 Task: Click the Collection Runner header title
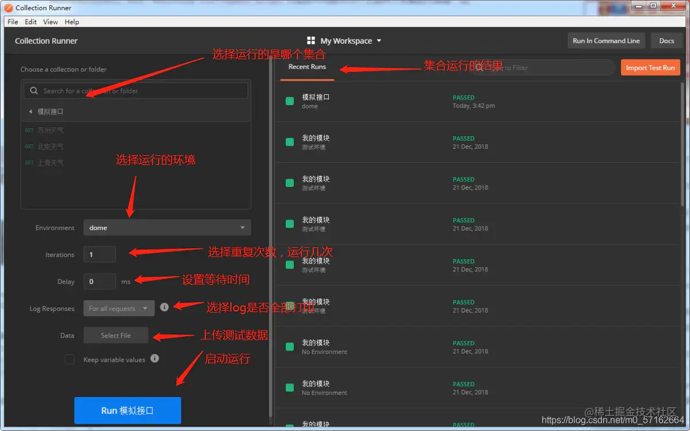point(46,41)
